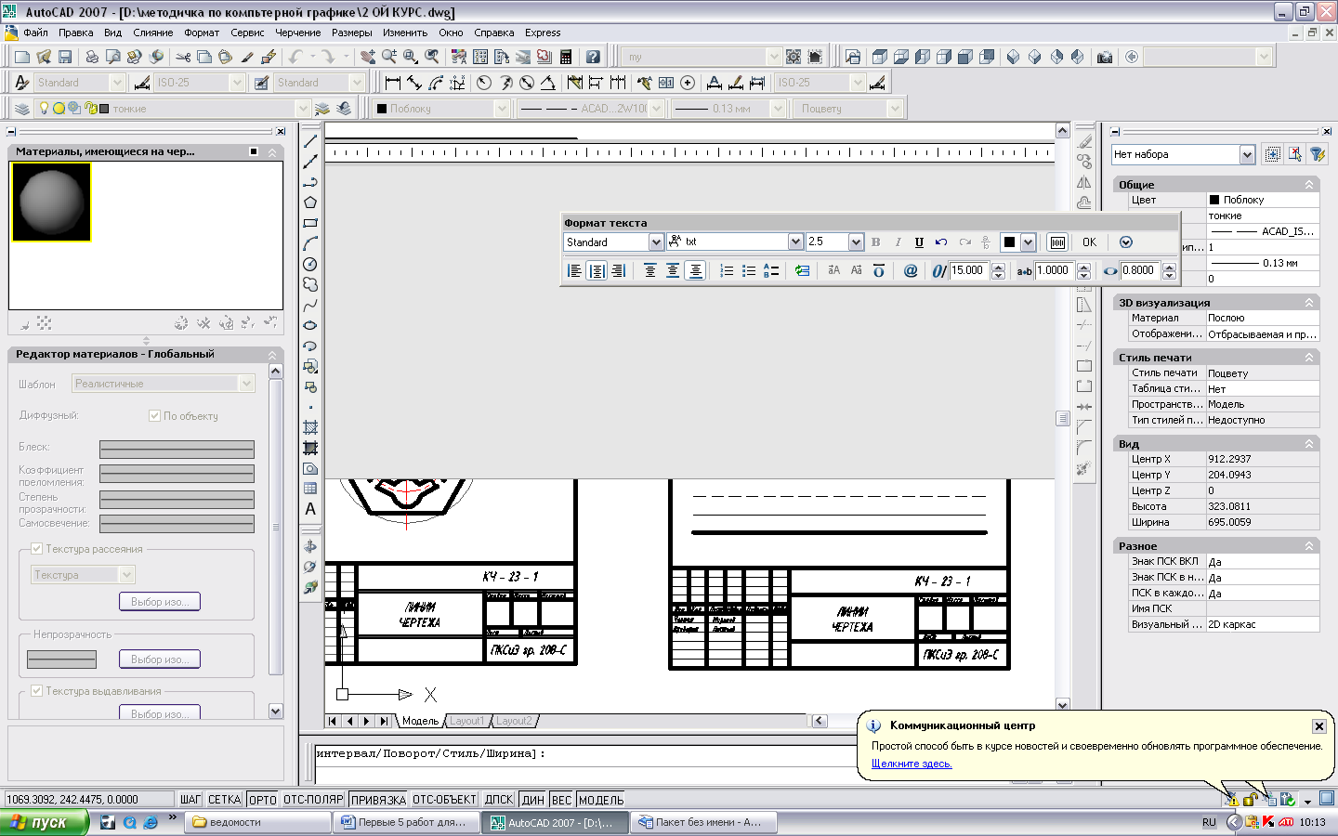Click the Save icon in the top toolbar

65,57
